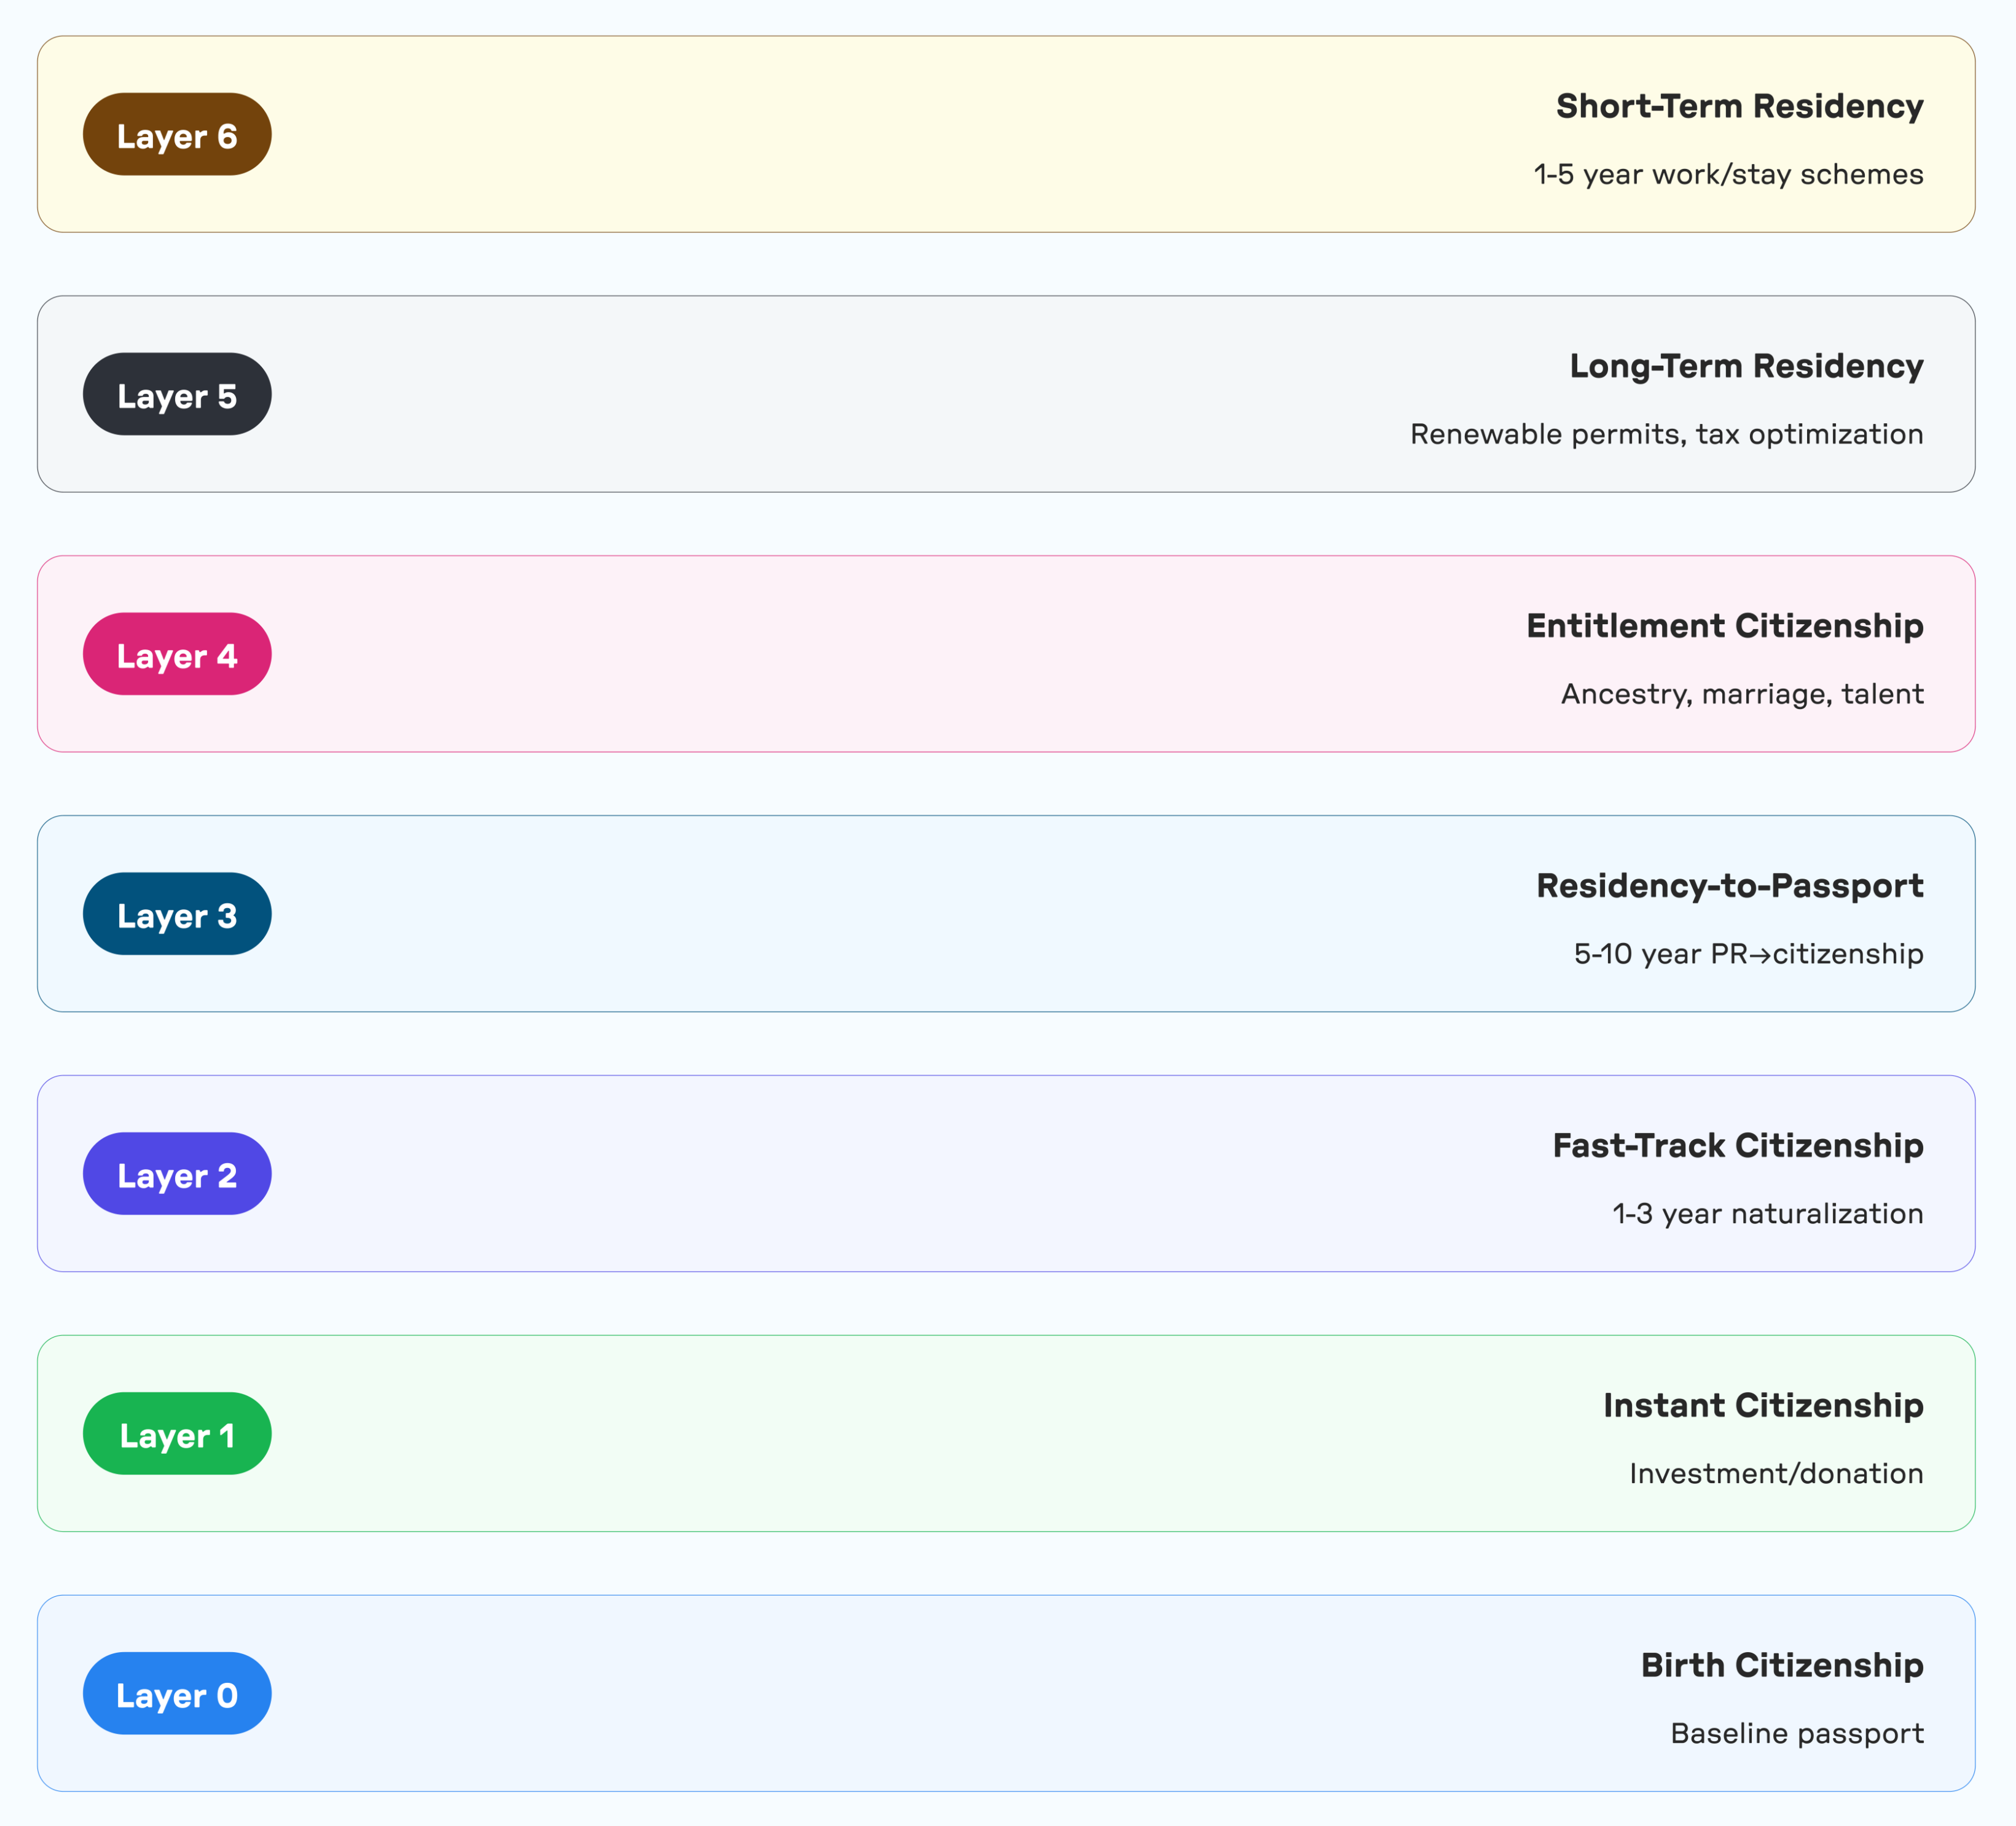Click the Instant Citizenship heading
Screen dimensions: 2016x1826
pos(1763,1406)
